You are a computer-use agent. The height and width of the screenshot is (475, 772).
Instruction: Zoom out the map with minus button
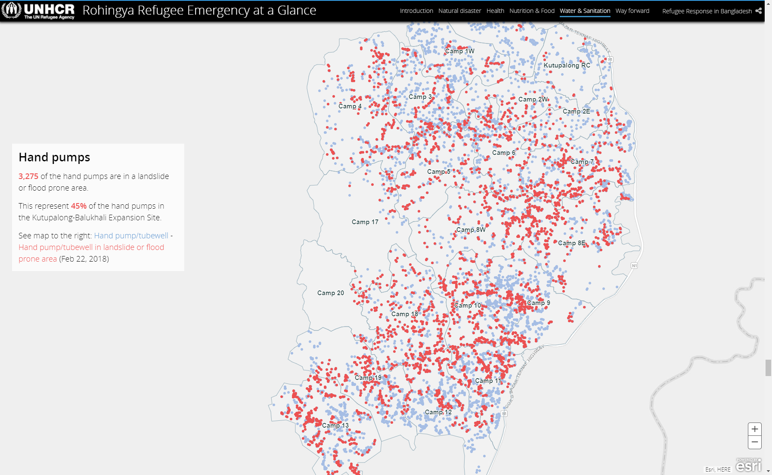click(x=755, y=442)
